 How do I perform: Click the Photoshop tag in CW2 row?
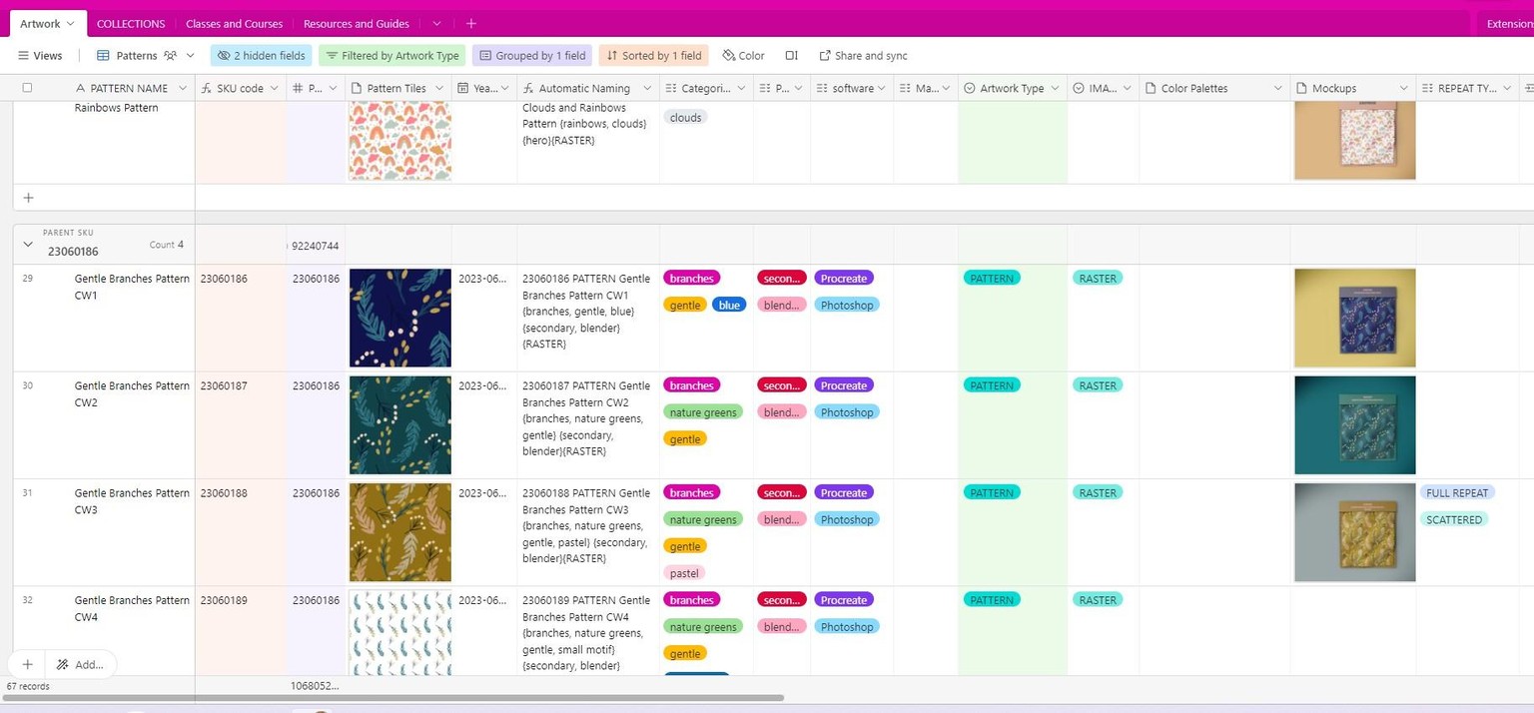point(847,412)
